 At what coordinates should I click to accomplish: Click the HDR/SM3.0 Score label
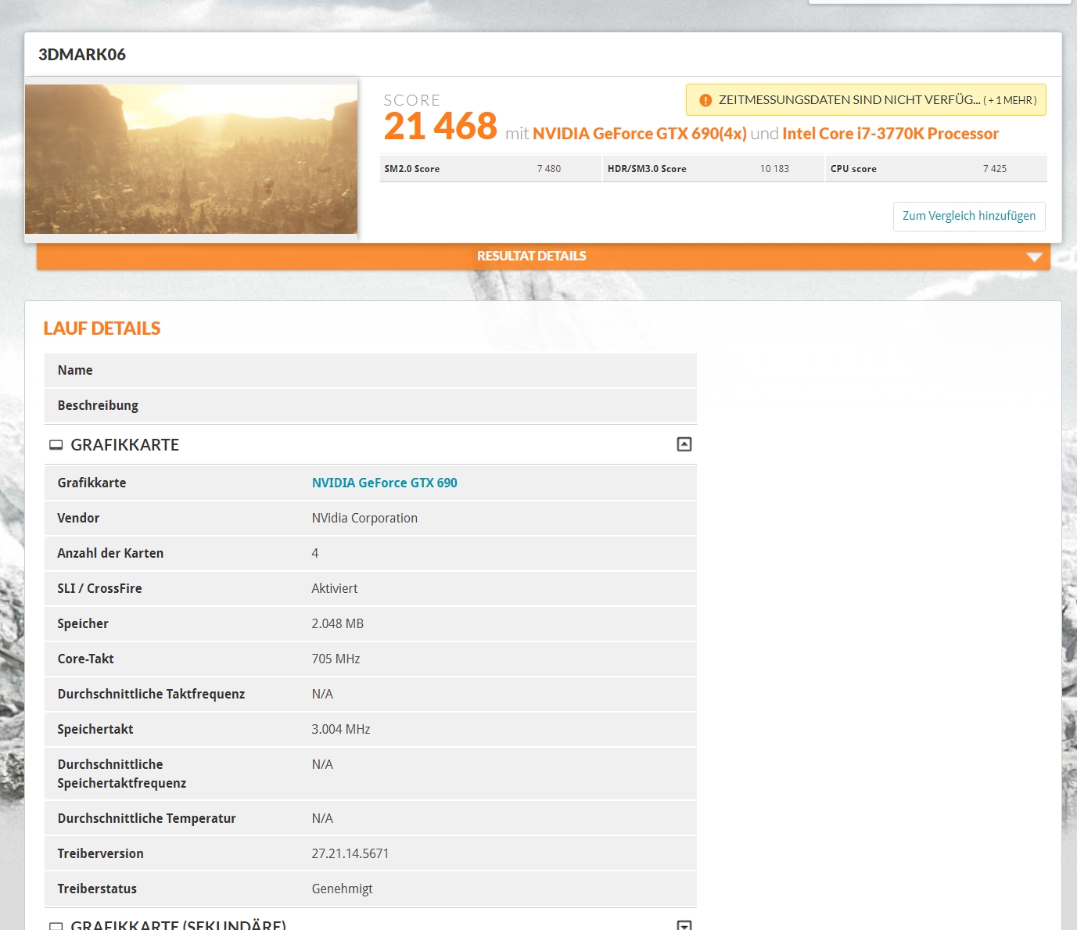click(647, 169)
